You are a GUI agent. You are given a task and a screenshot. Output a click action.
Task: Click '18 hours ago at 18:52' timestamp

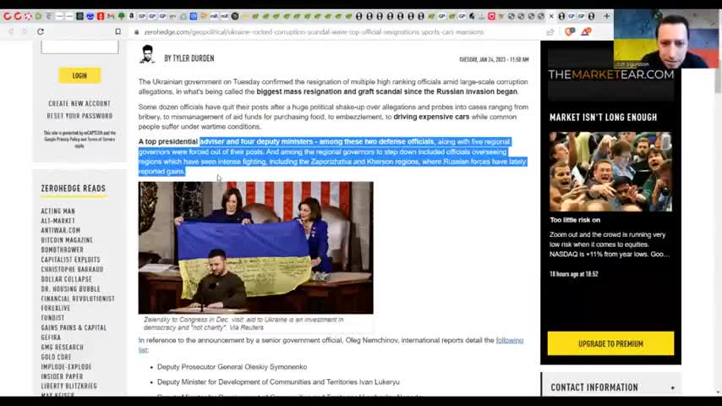574,274
